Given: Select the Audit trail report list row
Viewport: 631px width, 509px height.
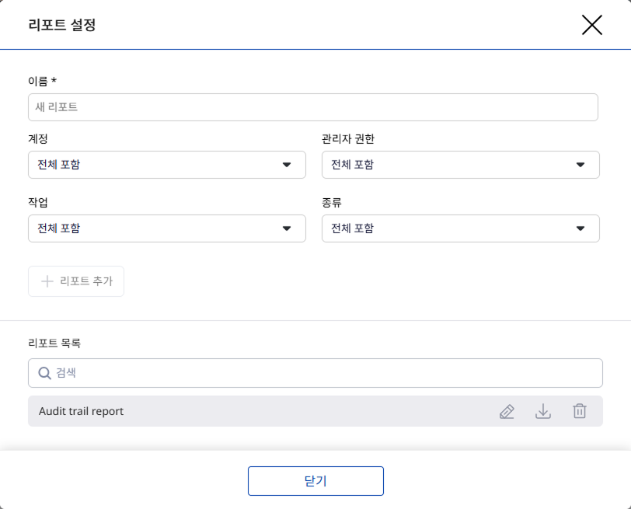Looking at the screenshot, I should pos(233,412).
